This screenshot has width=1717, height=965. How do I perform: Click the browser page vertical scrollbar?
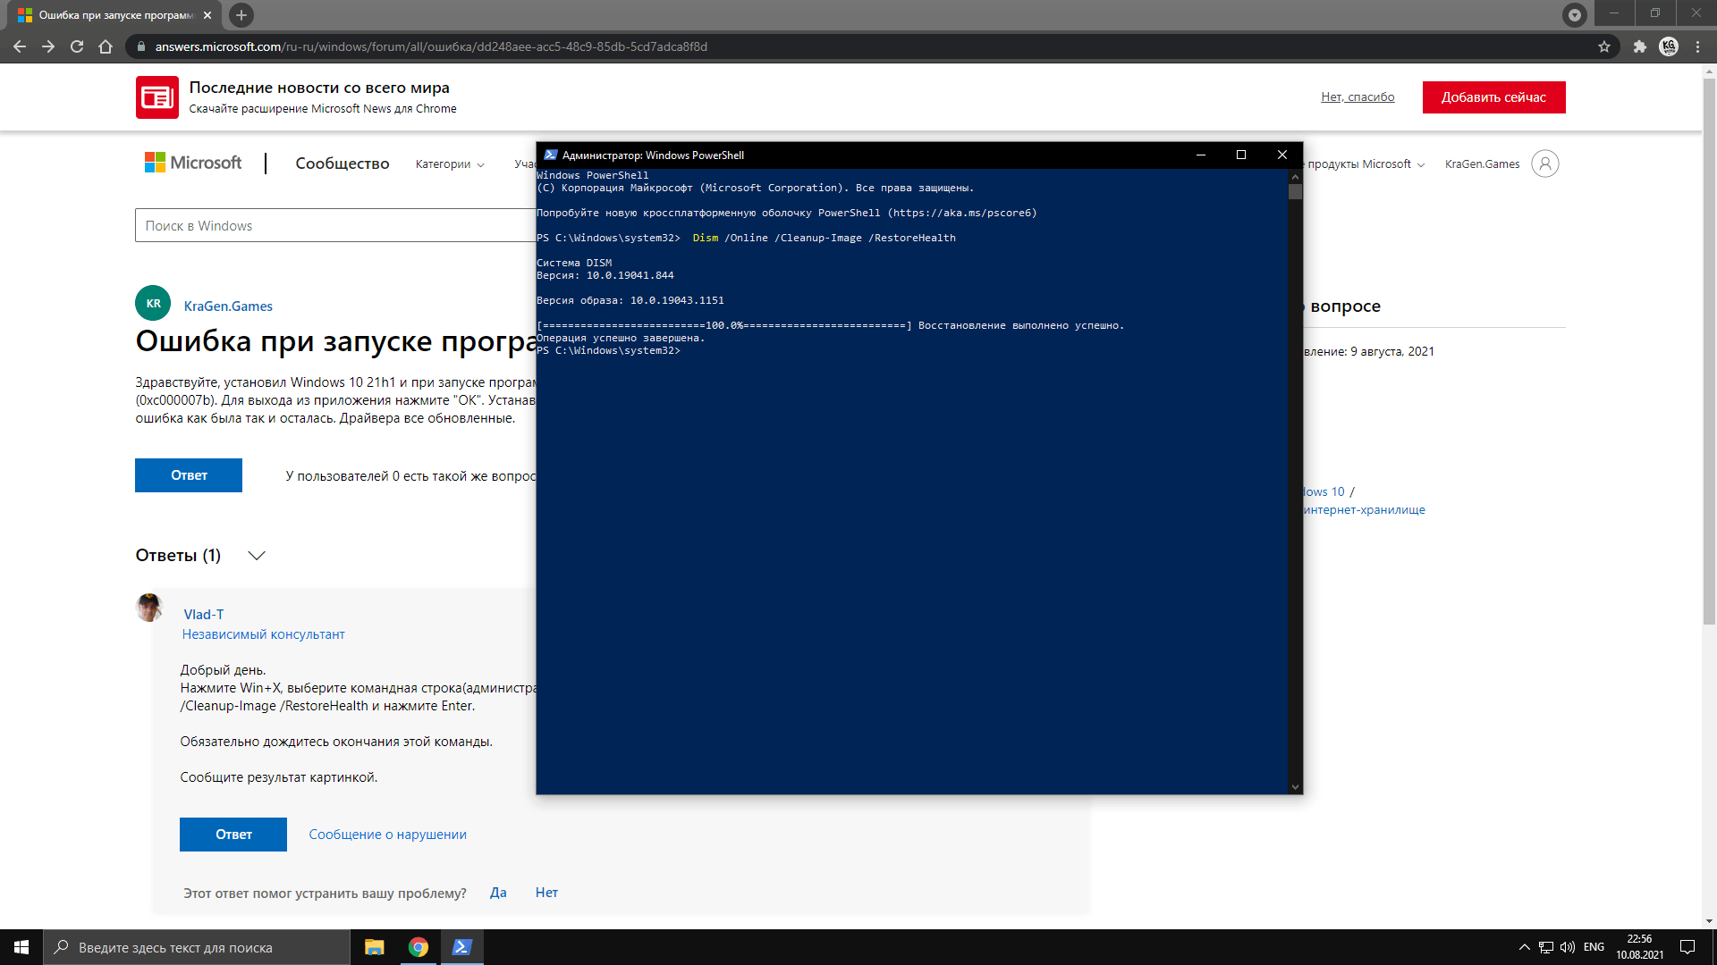(1710, 353)
